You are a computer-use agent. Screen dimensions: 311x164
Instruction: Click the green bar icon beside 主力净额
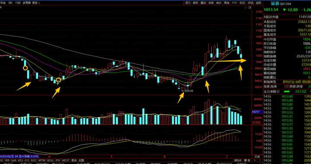pyautogui.click(x=287, y=91)
